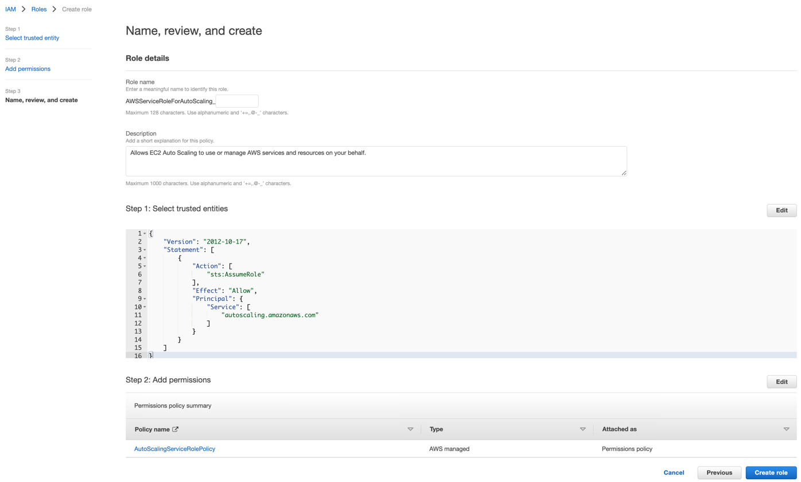Click external link icon beside Policy name
The width and height of the screenshot is (801, 482).
175,429
